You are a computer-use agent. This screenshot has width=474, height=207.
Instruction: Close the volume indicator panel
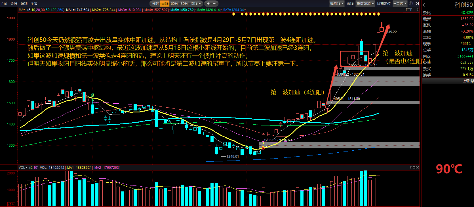(x=418, y=168)
